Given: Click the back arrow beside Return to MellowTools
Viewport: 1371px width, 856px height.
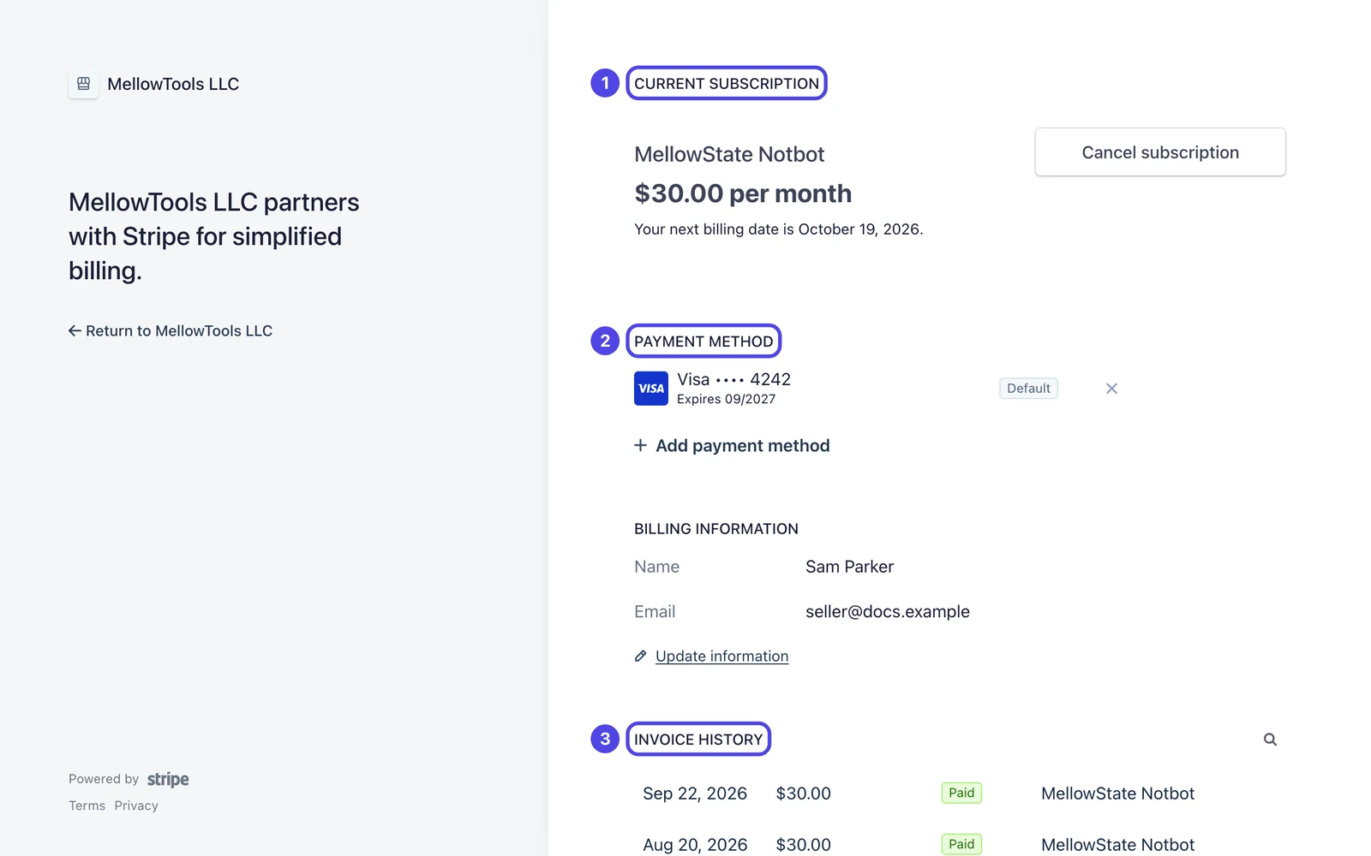Looking at the screenshot, I should pyautogui.click(x=75, y=330).
